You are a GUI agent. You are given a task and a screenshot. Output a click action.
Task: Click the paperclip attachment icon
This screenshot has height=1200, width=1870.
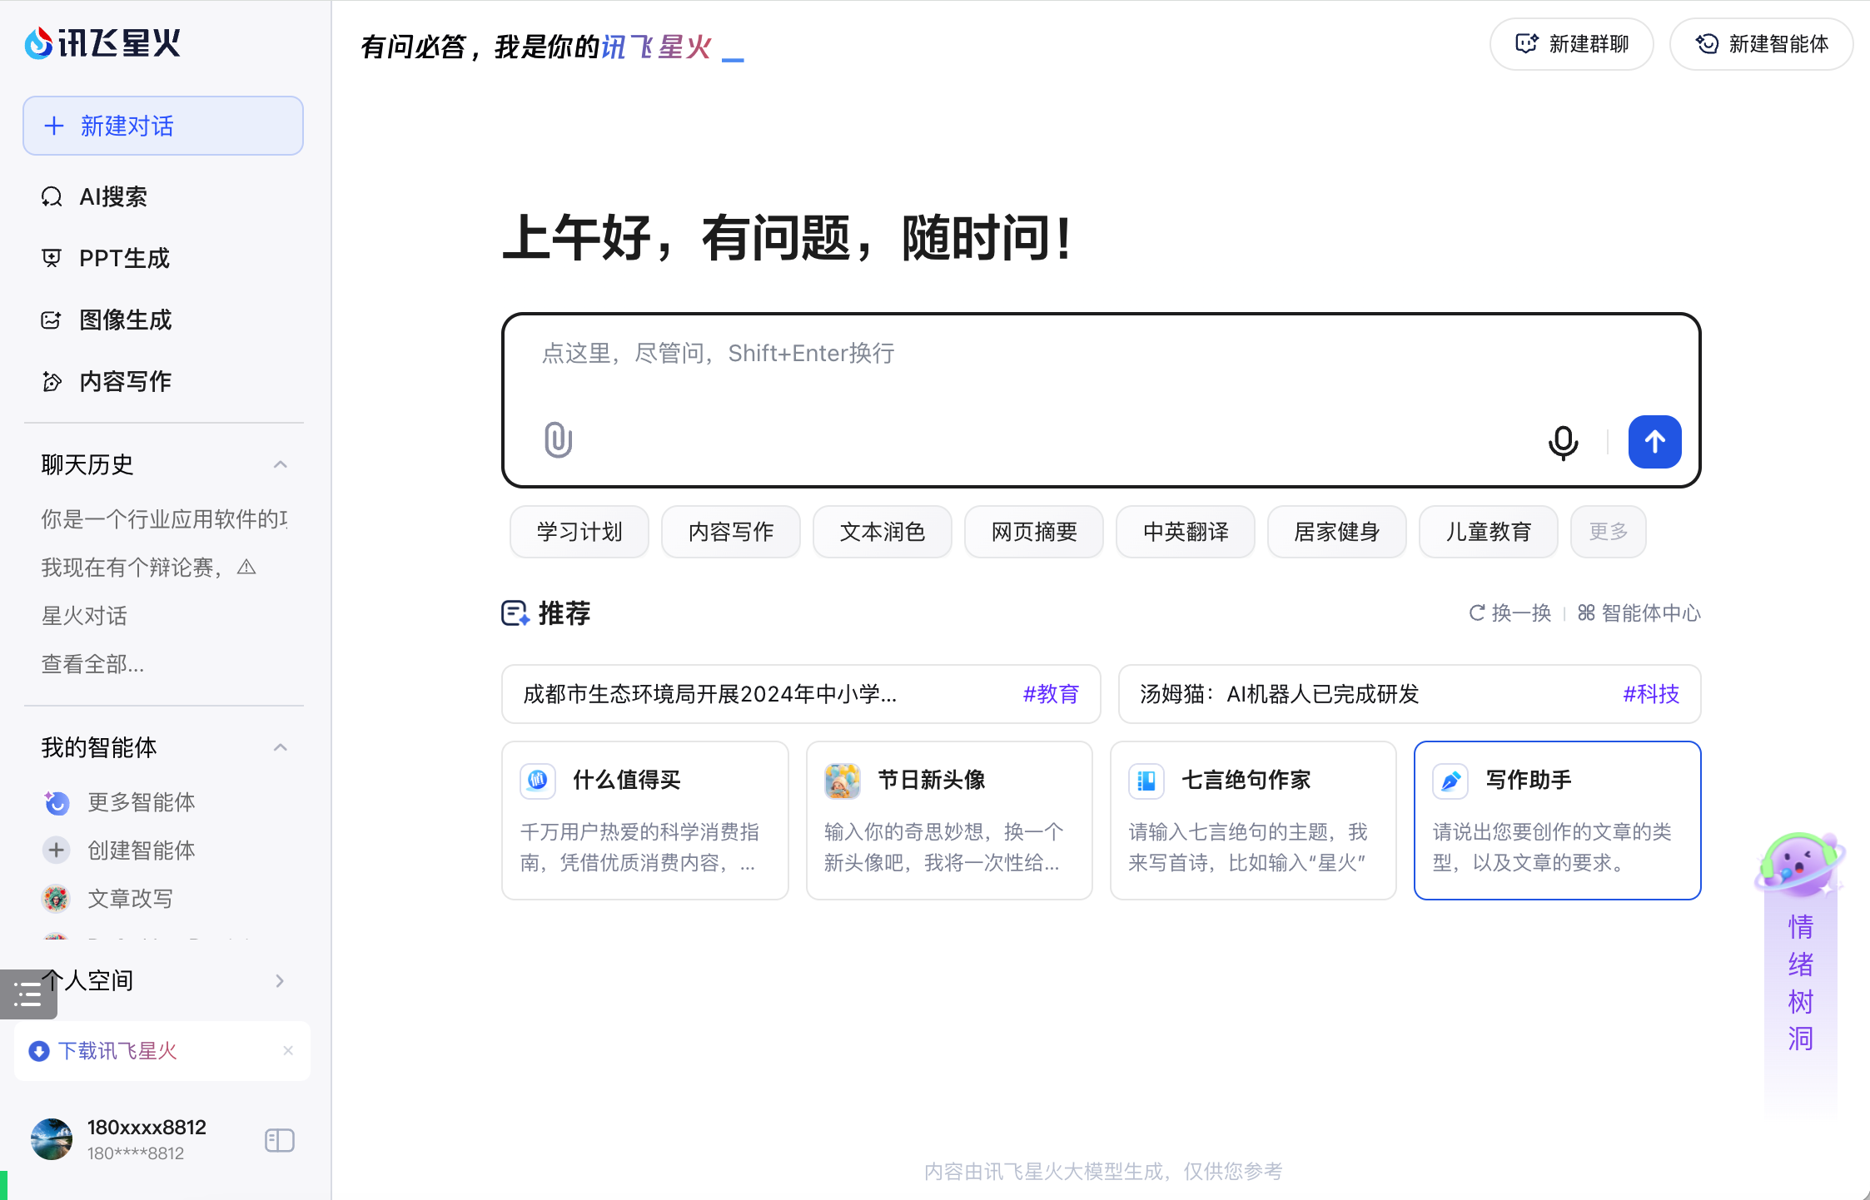tap(556, 441)
